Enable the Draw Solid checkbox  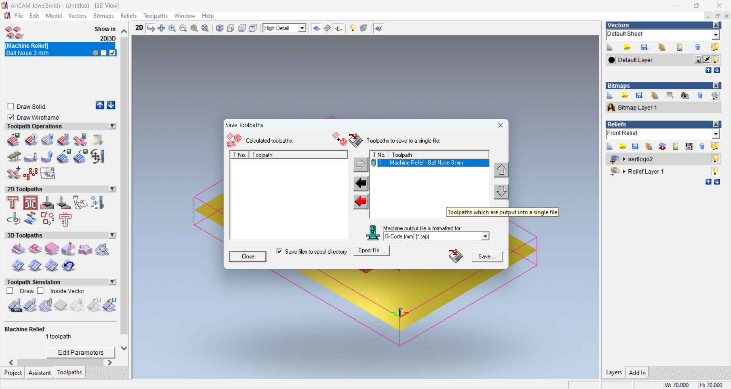point(11,106)
